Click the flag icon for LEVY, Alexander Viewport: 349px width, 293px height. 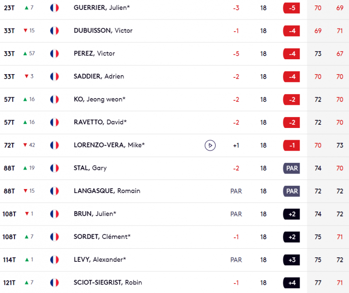coord(54,260)
